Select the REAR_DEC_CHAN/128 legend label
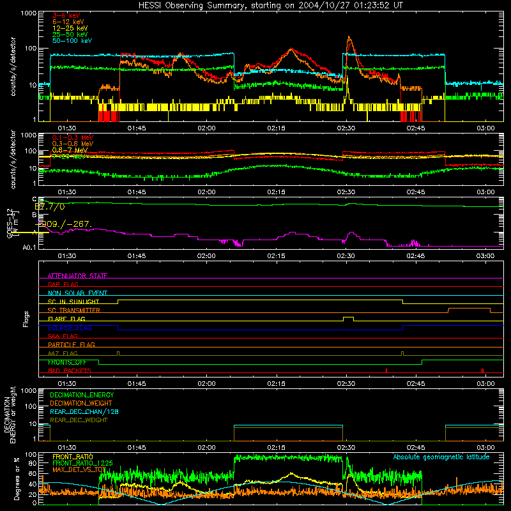Viewport: 511px width, 511px height. point(84,411)
